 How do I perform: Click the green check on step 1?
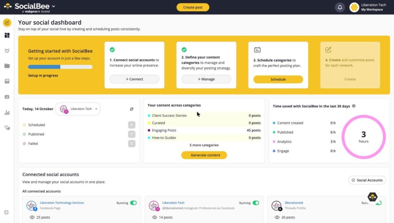click(x=112, y=50)
